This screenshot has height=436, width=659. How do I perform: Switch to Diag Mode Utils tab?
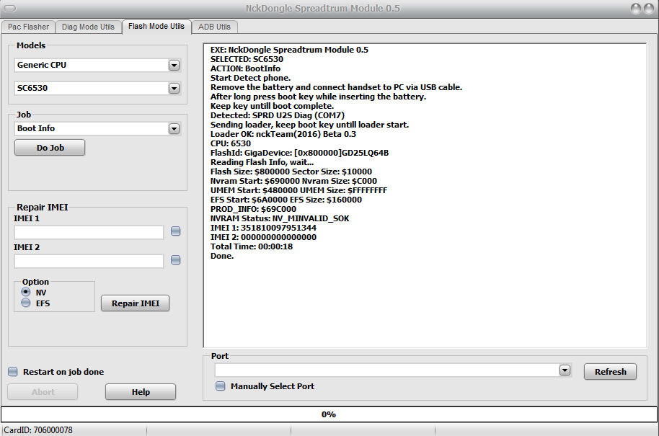88,27
